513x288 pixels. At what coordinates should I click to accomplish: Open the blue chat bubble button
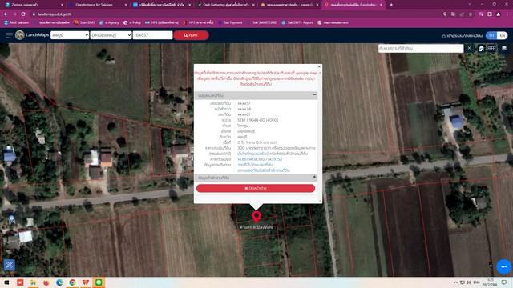pyautogui.click(x=503, y=266)
